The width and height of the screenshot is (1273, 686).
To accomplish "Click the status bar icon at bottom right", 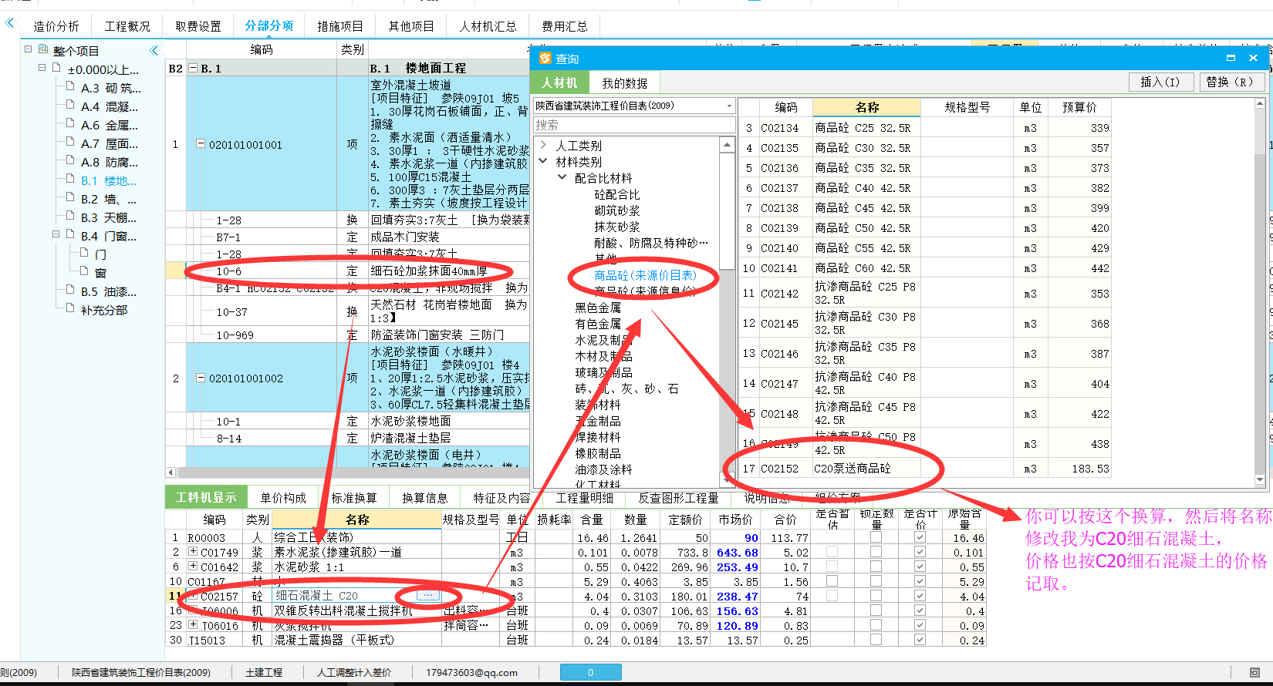I will pos(1254,672).
